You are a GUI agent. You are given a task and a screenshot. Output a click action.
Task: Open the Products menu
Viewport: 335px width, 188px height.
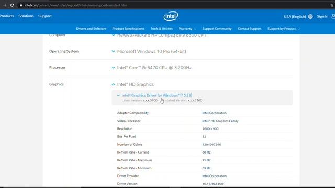point(7,16)
